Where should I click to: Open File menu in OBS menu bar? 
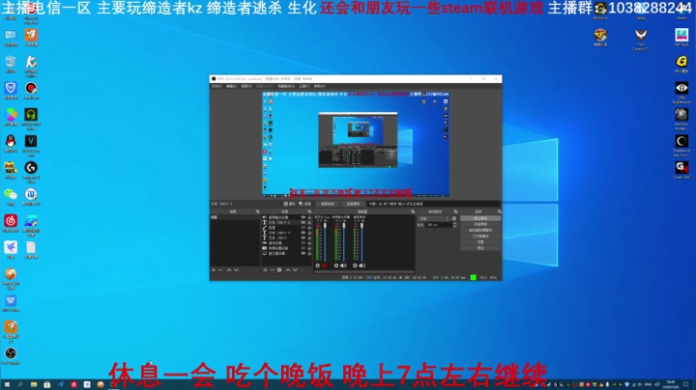pos(217,86)
